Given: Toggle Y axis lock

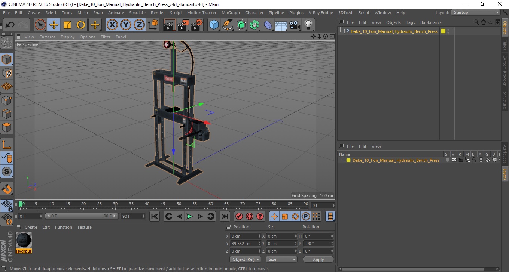Looking at the screenshot, I should 126,25.
